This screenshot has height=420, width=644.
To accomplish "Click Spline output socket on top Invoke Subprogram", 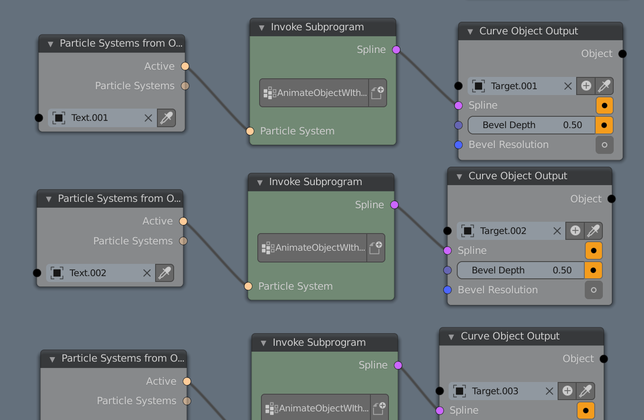I will coord(396,50).
